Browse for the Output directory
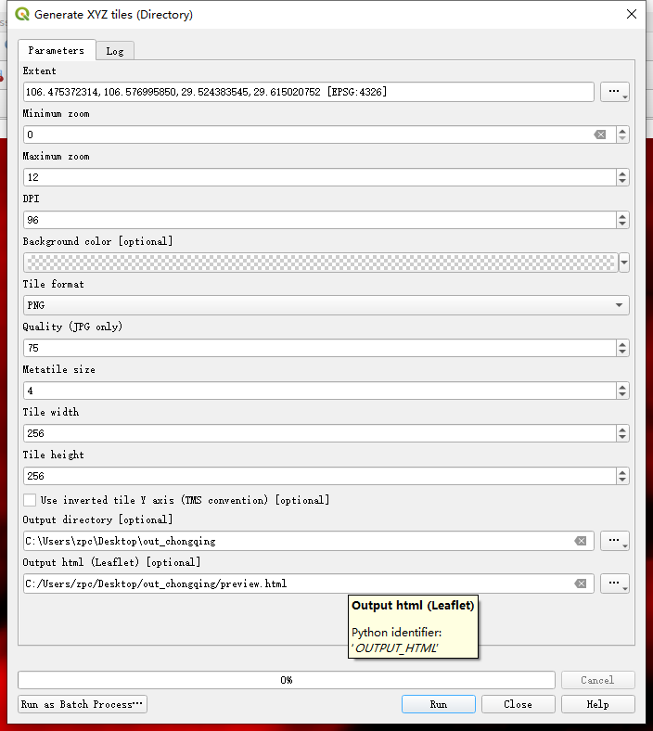This screenshot has height=731, width=653. [615, 541]
